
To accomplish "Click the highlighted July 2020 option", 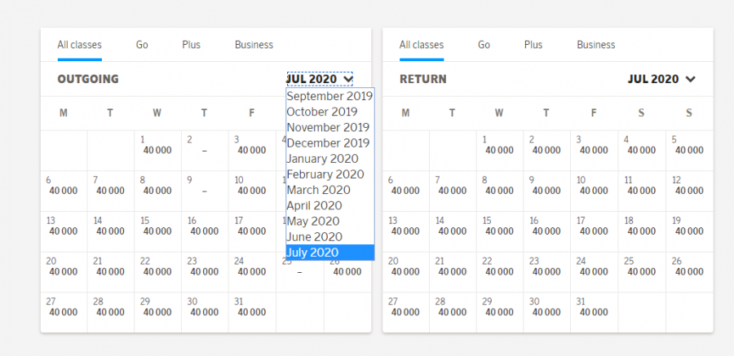I will pos(312,253).
